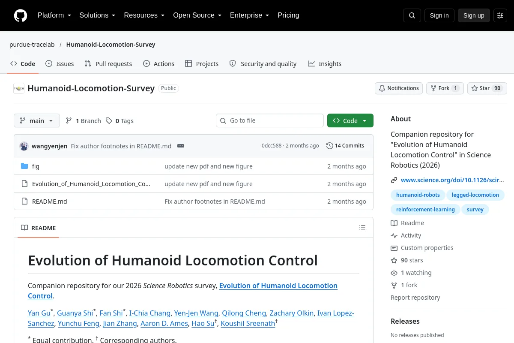Switch to the Actions tab
Screen dimensions: 514x343
158,64
